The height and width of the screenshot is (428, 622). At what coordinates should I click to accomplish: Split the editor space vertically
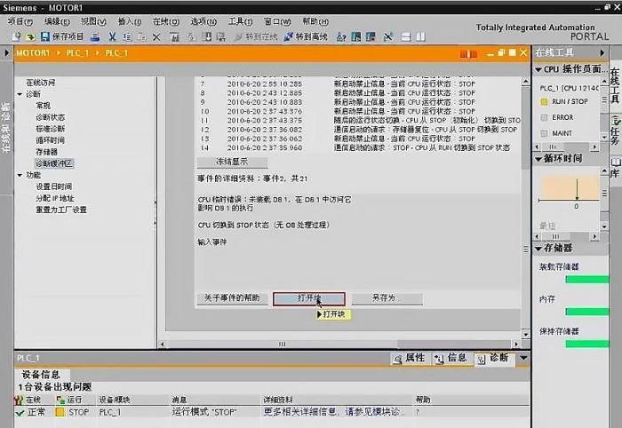(x=420, y=37)
